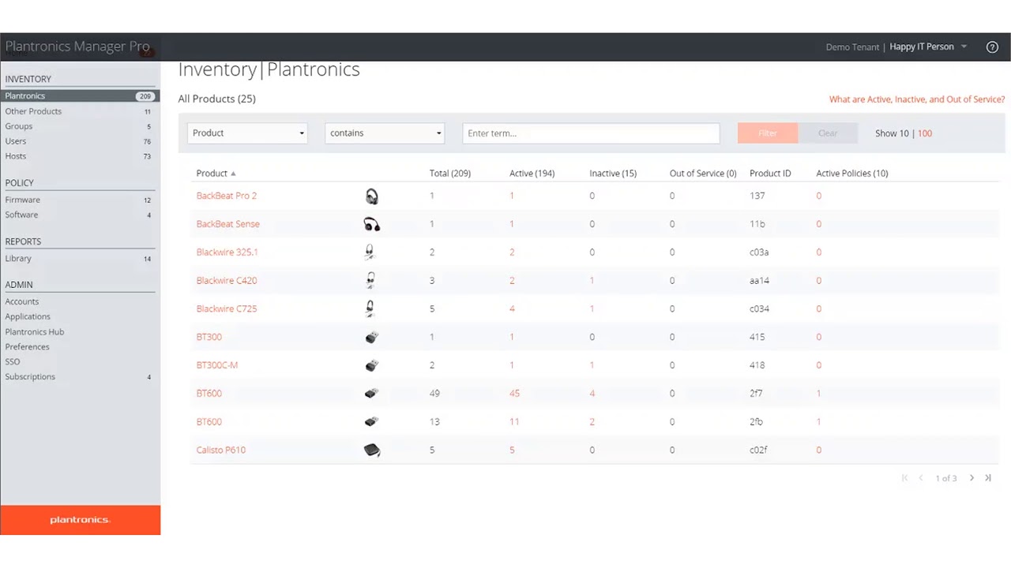Image resolution: width=1011 pixels, height=568 pixels.
Task: Click the Calisto P610 speakerphone icon
Action: [372, 450]
